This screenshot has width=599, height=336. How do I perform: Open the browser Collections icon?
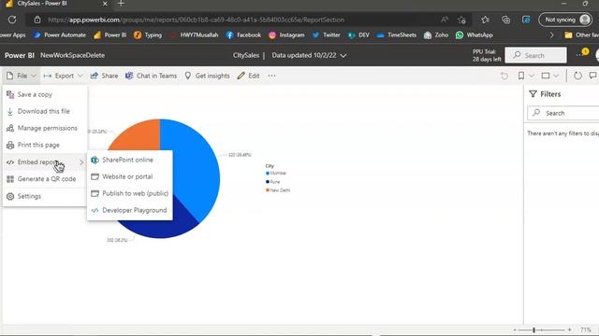point(505,20)
